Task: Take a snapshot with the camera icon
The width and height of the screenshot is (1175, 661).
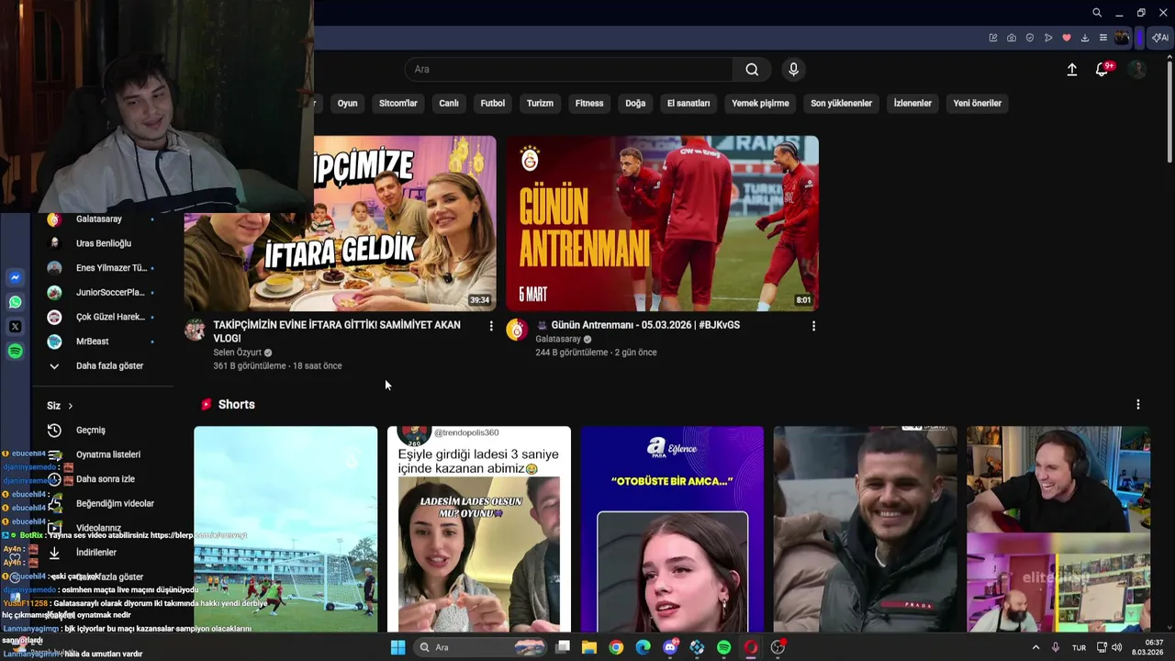Action: pos(1012,38)
